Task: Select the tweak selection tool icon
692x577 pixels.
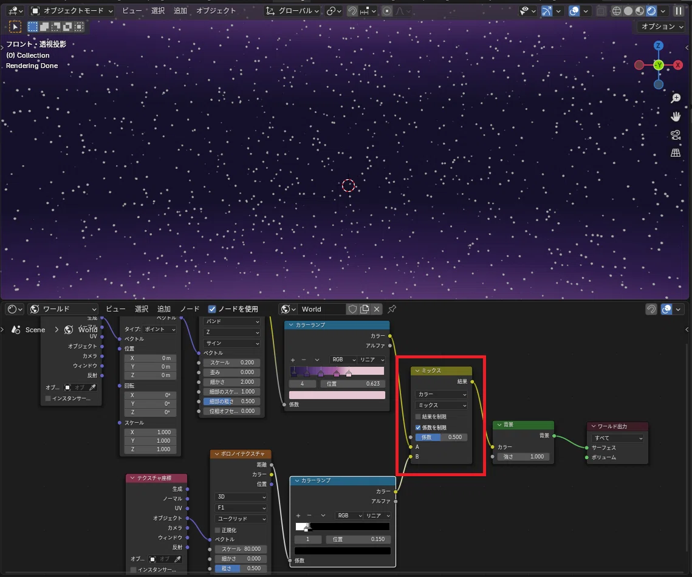Action: coord(15,27)
